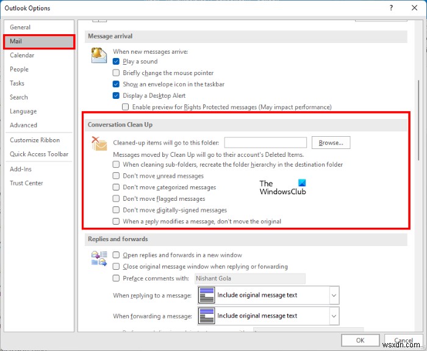Open the Calendar options category
This screenshot has width=427, height=351.
click(39, 56)
